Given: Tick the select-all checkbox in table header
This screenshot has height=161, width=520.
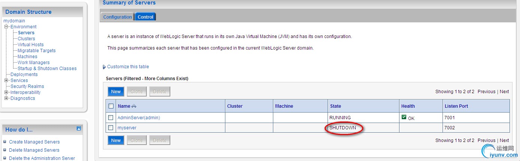Looking at the screenshot, I should pyautogui.click(x=111, y=106).
